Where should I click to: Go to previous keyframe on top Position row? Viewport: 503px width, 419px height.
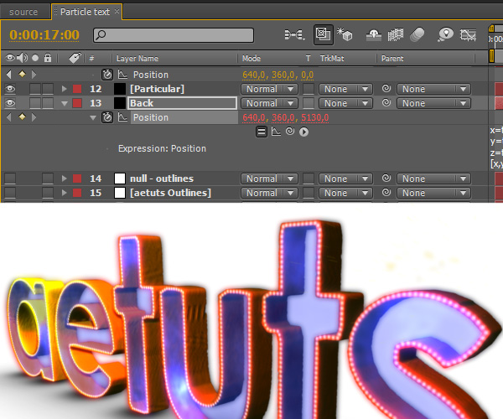coord(9,75)
